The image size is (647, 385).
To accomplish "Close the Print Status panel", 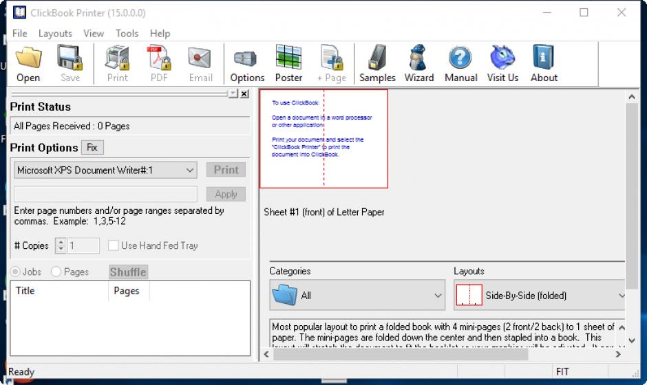I will (244, 94).
